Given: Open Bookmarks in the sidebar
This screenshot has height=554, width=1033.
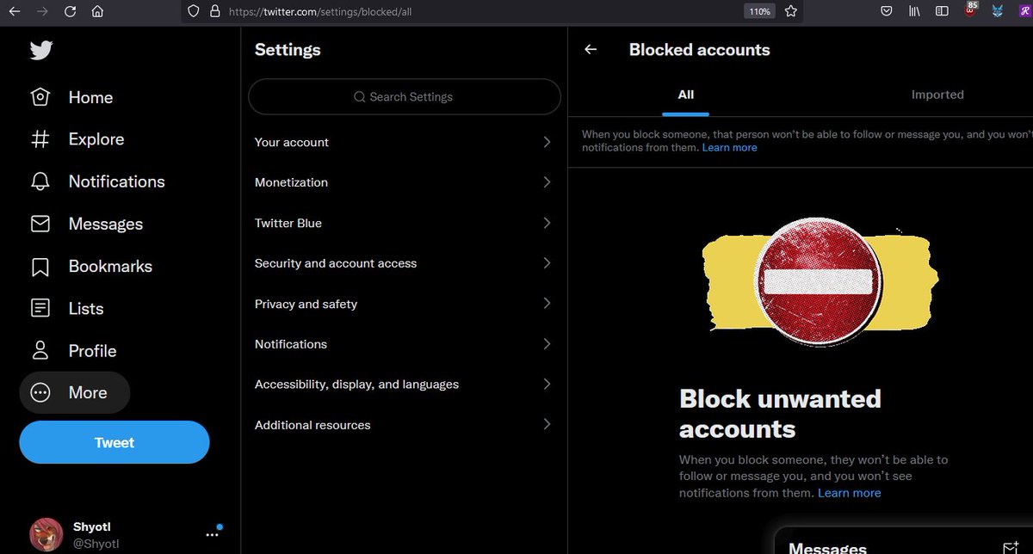Looking at the screenshot, I should pyautogui.click(x=91, y=266).
